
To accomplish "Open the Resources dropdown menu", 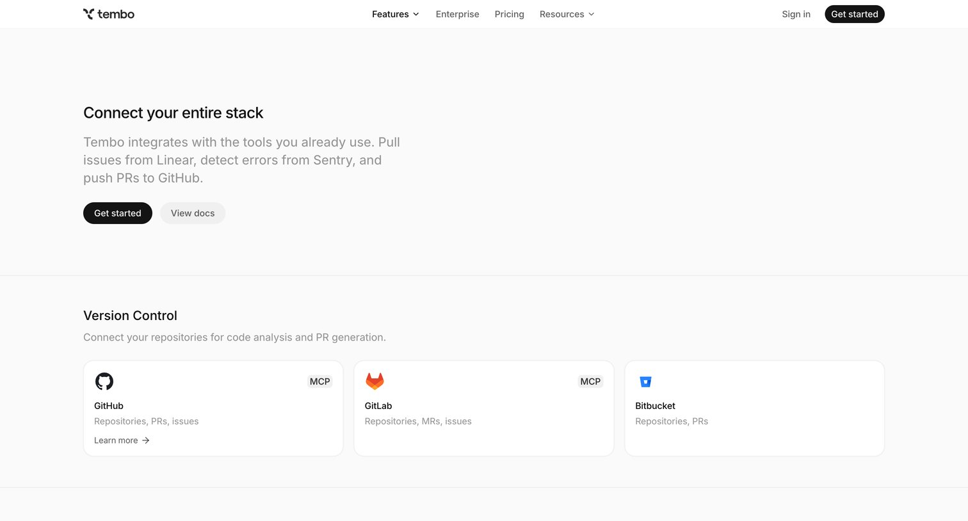I will (x=567, y=14).
